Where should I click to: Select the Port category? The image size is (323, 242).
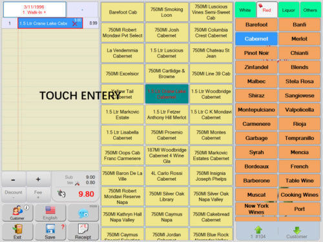pos(299,209)
